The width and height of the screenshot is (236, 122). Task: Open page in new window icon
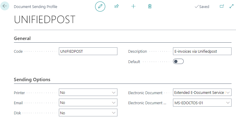tap(221, 6)
